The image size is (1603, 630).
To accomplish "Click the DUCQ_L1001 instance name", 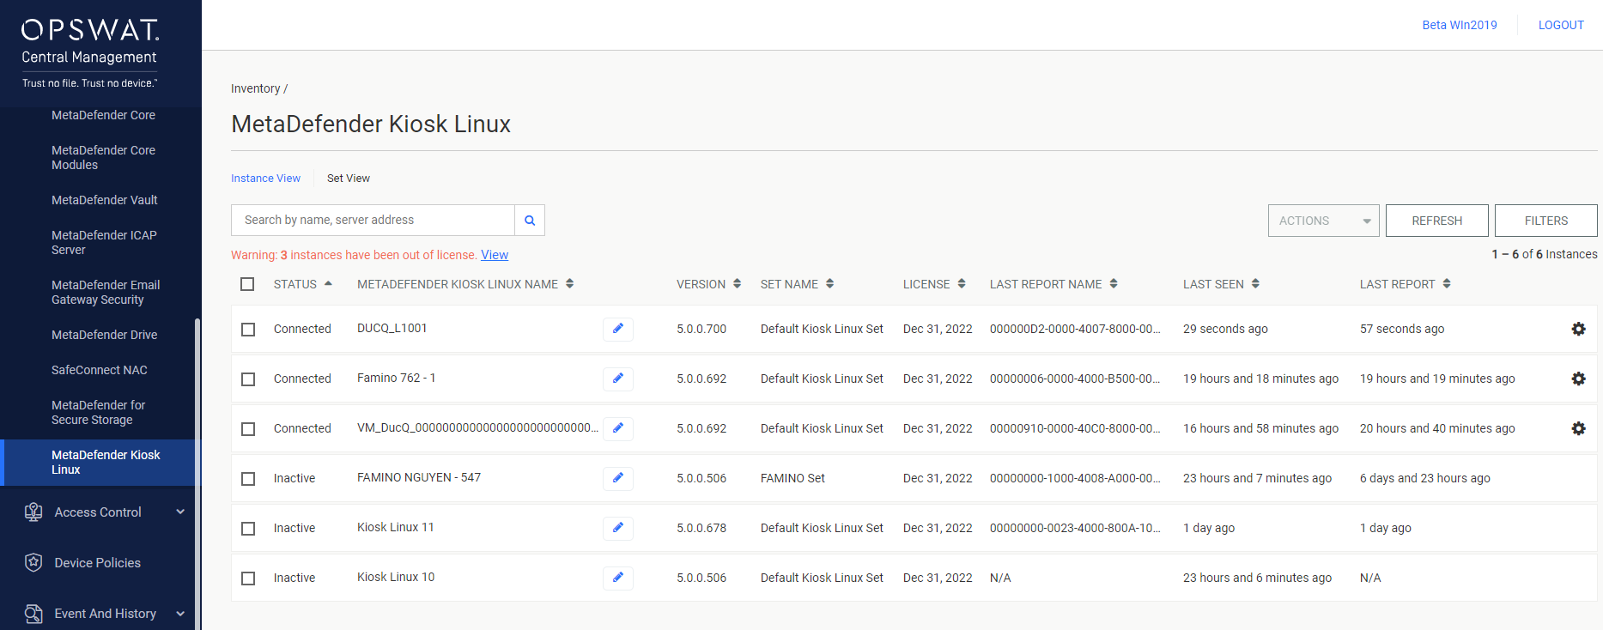I will [x=392, y=328].
